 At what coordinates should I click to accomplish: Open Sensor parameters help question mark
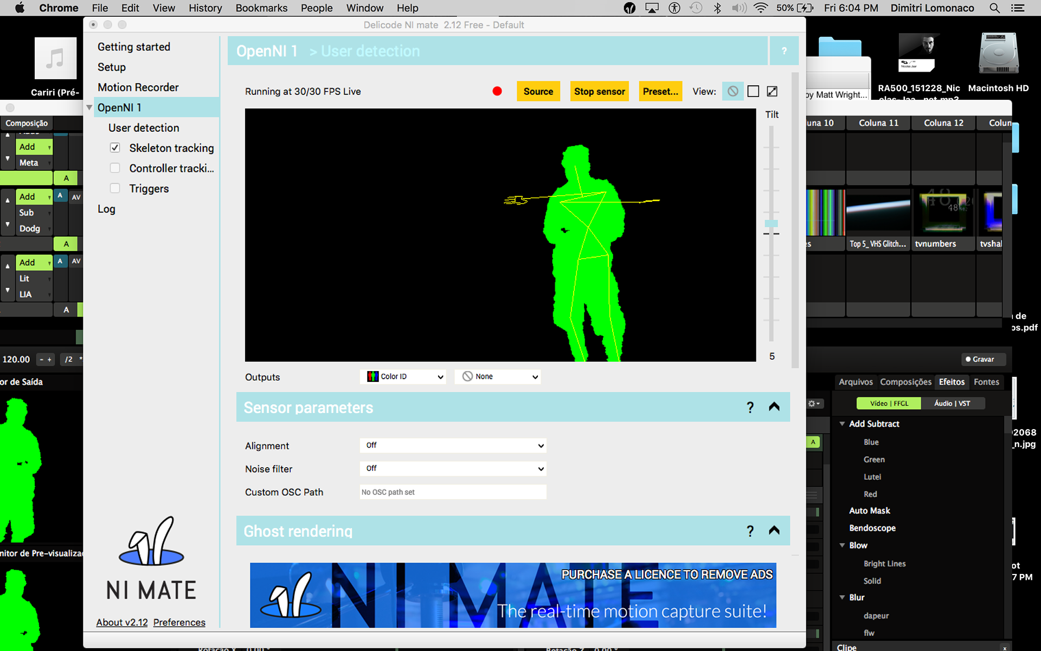pyautogui.click(x=750, y=407)
